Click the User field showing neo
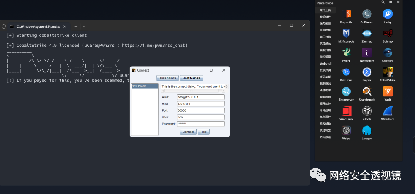This screenshot has height=194, width=415. (200, 117)
